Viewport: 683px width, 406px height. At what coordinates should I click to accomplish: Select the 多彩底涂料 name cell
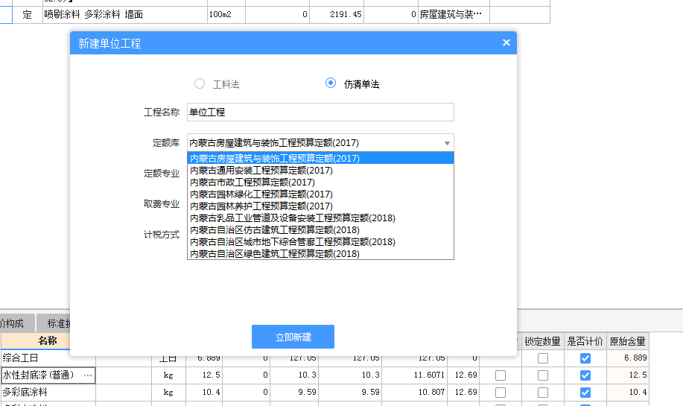[48, 392]
